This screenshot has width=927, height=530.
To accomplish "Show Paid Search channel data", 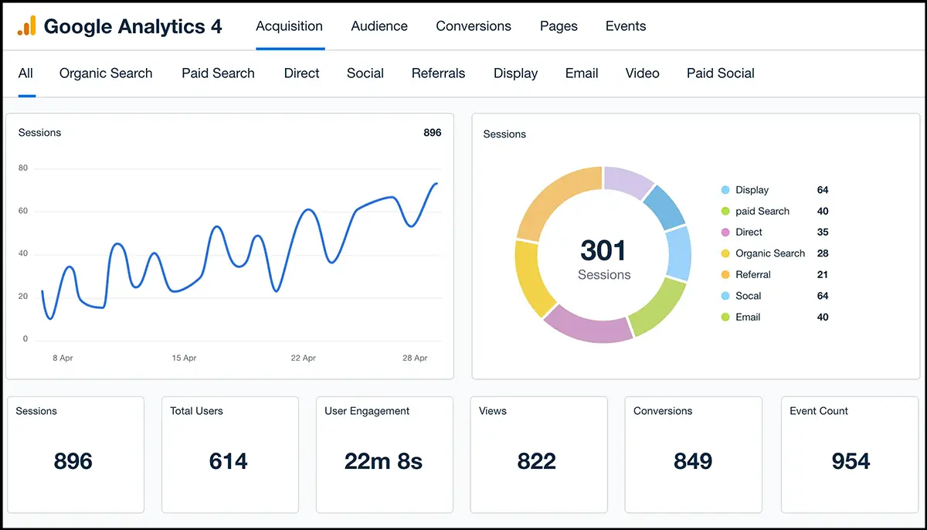I will point(218,73).
